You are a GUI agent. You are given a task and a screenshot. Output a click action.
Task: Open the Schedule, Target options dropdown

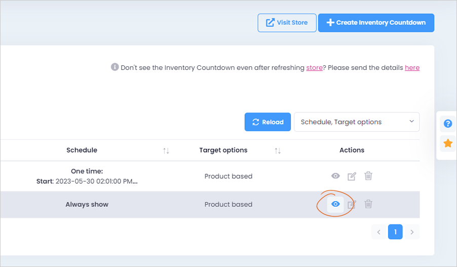pyautogui.click(x=357, y=122)
